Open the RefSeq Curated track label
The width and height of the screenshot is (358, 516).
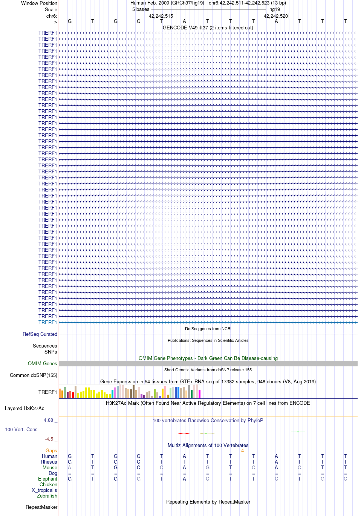pyautogui.click(x=40, y=334)
